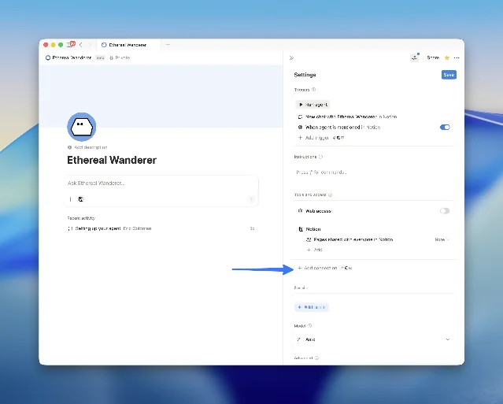Click the Ethereal Wanderer page title
Viewport: 503px width, 404px height.
point(112,160)
